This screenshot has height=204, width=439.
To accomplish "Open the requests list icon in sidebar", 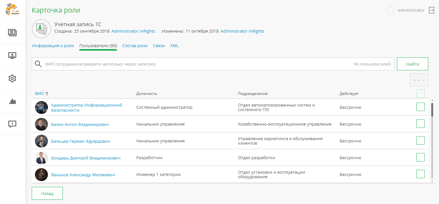I will (12, 33).
